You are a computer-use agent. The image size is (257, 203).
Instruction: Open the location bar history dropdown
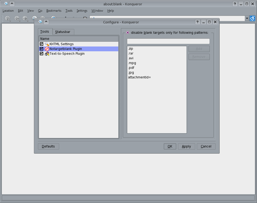(247, 18)
